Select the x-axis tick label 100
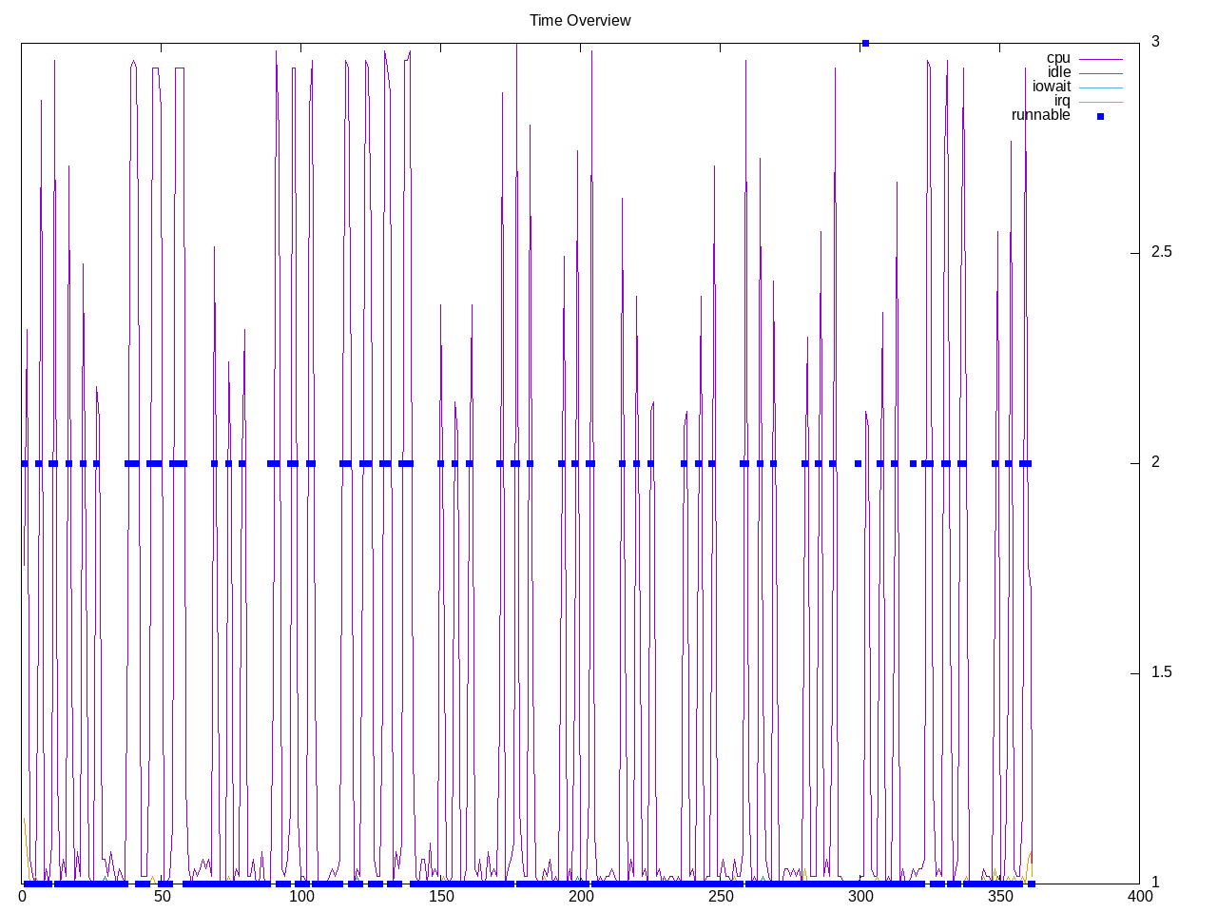 [x=301, y=896]
